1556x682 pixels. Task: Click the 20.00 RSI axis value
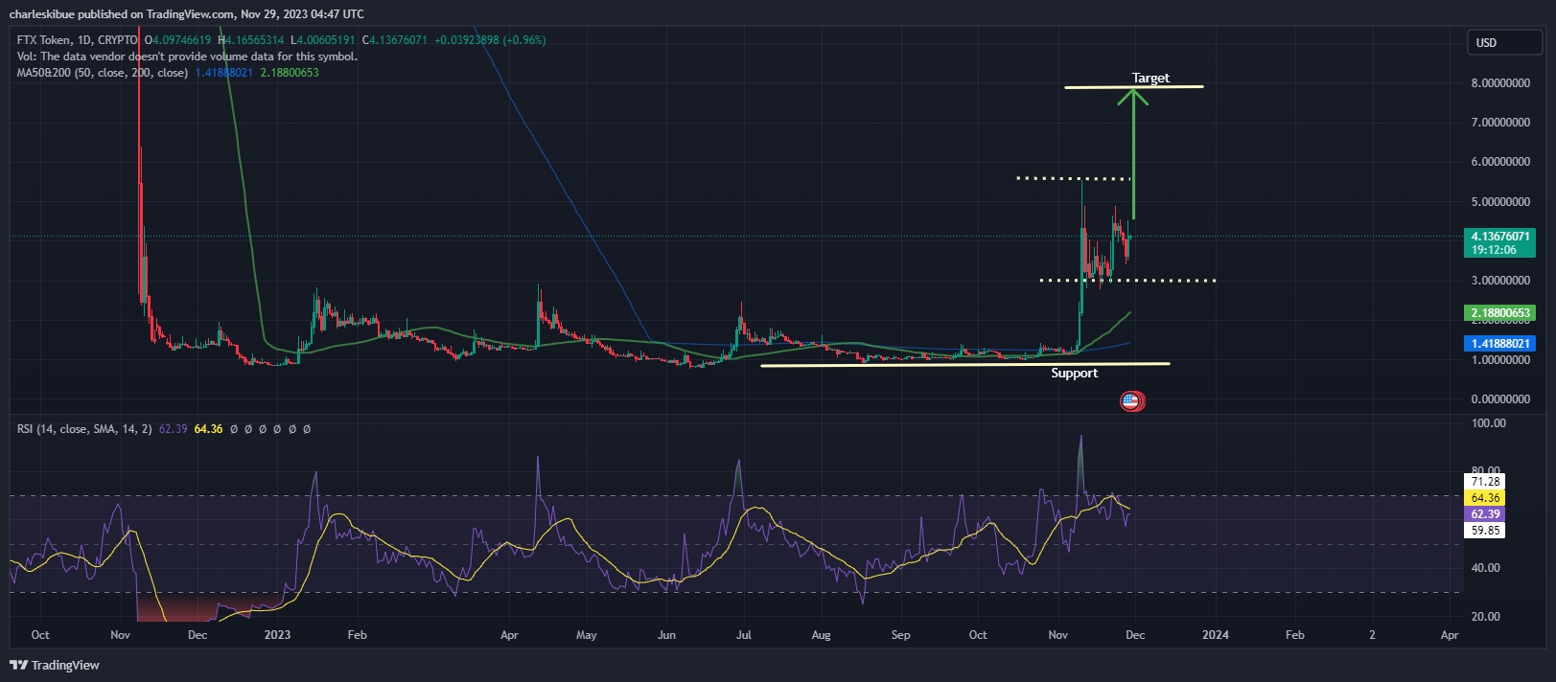click(x=1485, y=617)
